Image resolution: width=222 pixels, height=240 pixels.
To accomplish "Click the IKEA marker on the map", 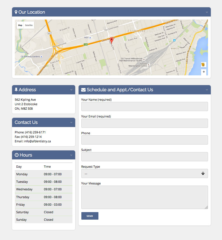I will click(90, 37).
